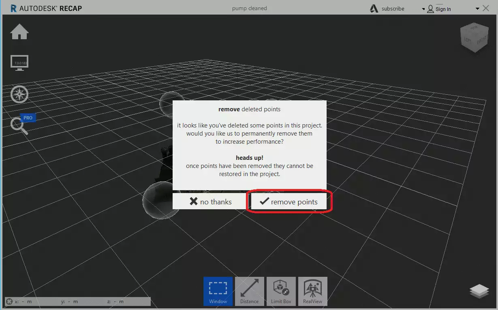Expand the dropdown arrow beside Sign In

(x=423, y=9)
